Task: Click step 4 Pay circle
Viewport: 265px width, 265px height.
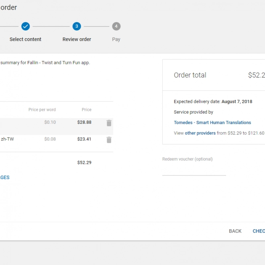Action: point(116,26)
